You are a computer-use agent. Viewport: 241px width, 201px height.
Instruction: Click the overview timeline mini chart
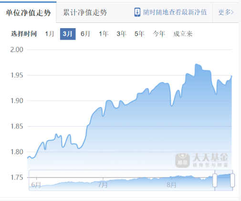[131, 180]
